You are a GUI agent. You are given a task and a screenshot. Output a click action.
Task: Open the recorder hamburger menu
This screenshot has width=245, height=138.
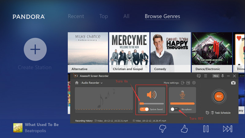[x=205, y=76]
